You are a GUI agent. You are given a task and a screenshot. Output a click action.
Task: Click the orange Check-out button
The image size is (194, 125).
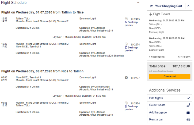170,77
